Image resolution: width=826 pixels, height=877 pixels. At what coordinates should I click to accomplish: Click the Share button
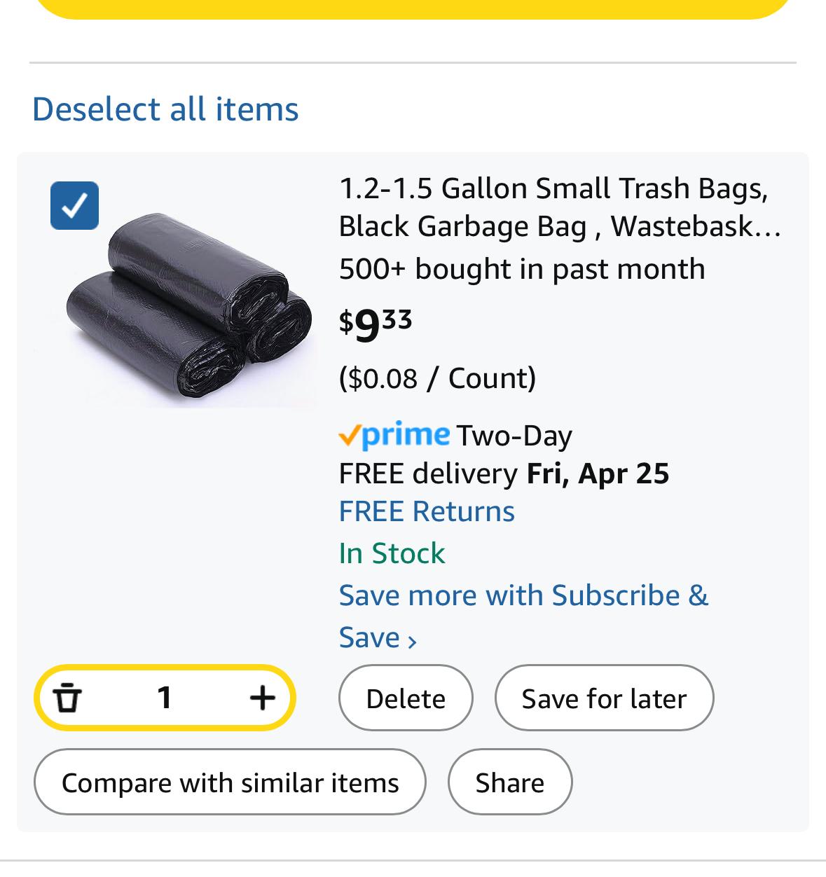(x=510, y=782)
